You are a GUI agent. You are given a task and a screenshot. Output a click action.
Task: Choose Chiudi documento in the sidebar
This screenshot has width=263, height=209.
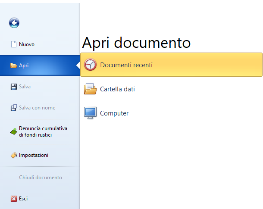click(x=40, y=177)
